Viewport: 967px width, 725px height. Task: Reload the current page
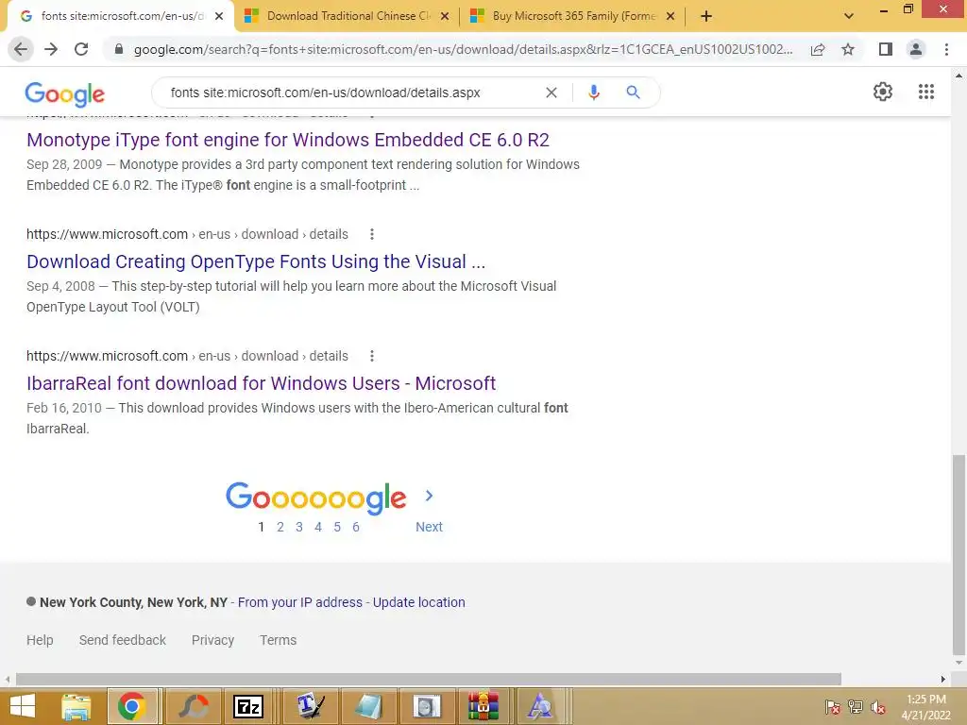point(81,49)
